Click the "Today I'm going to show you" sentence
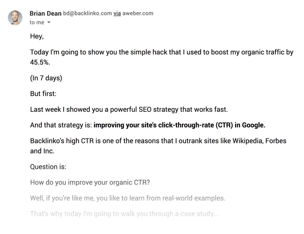 (x=162, y=52)
